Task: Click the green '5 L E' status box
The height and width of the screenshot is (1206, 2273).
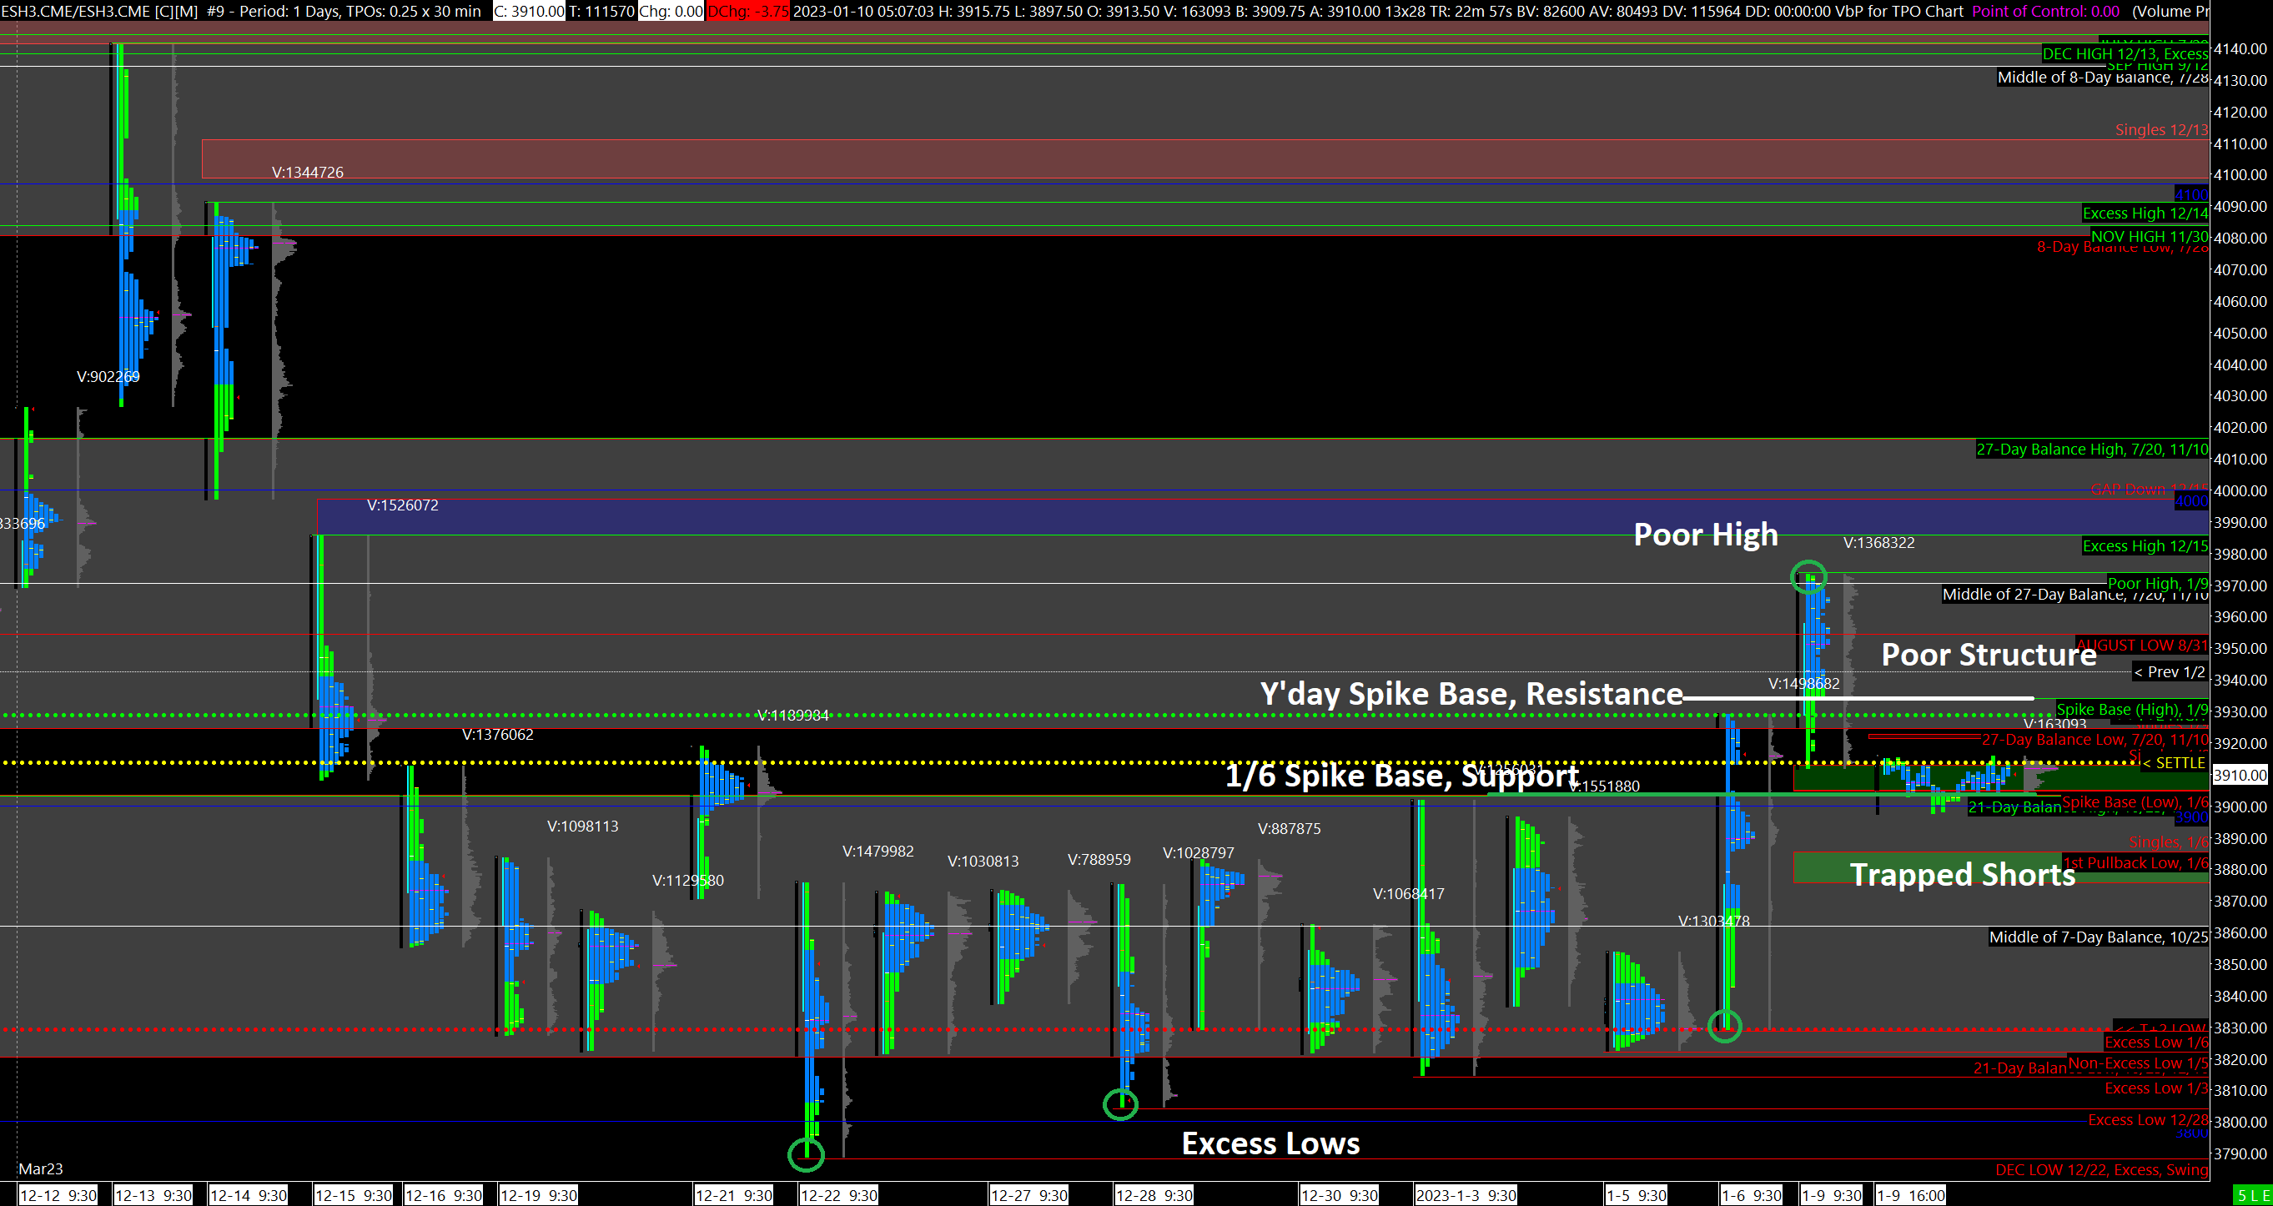Action: (2252, 1195)
